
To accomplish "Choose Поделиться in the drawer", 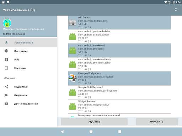I will pyautogui.click(x=28, y=87).
